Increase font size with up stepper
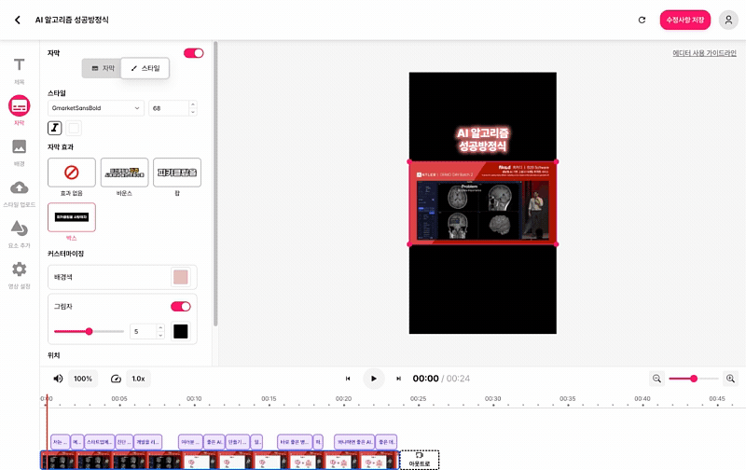Viewport: 746px width, 470px height. 193,104
